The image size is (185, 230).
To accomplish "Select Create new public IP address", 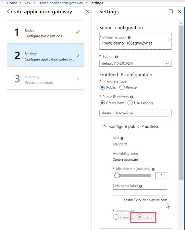I will [x=102, y=103].
